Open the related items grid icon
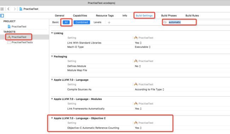Image resolution: width=230 pixels, height=134 pixels. 2,9
